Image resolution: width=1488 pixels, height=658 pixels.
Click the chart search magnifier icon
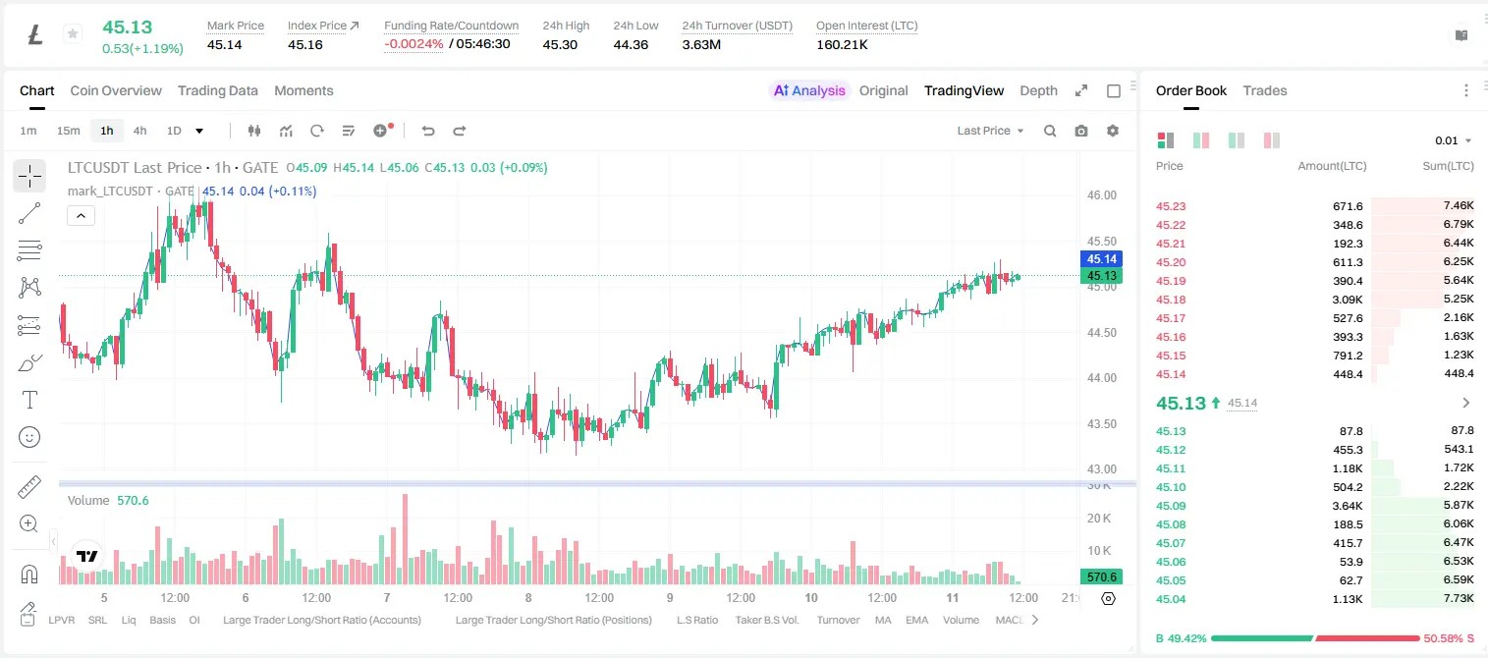point(1050,131)
